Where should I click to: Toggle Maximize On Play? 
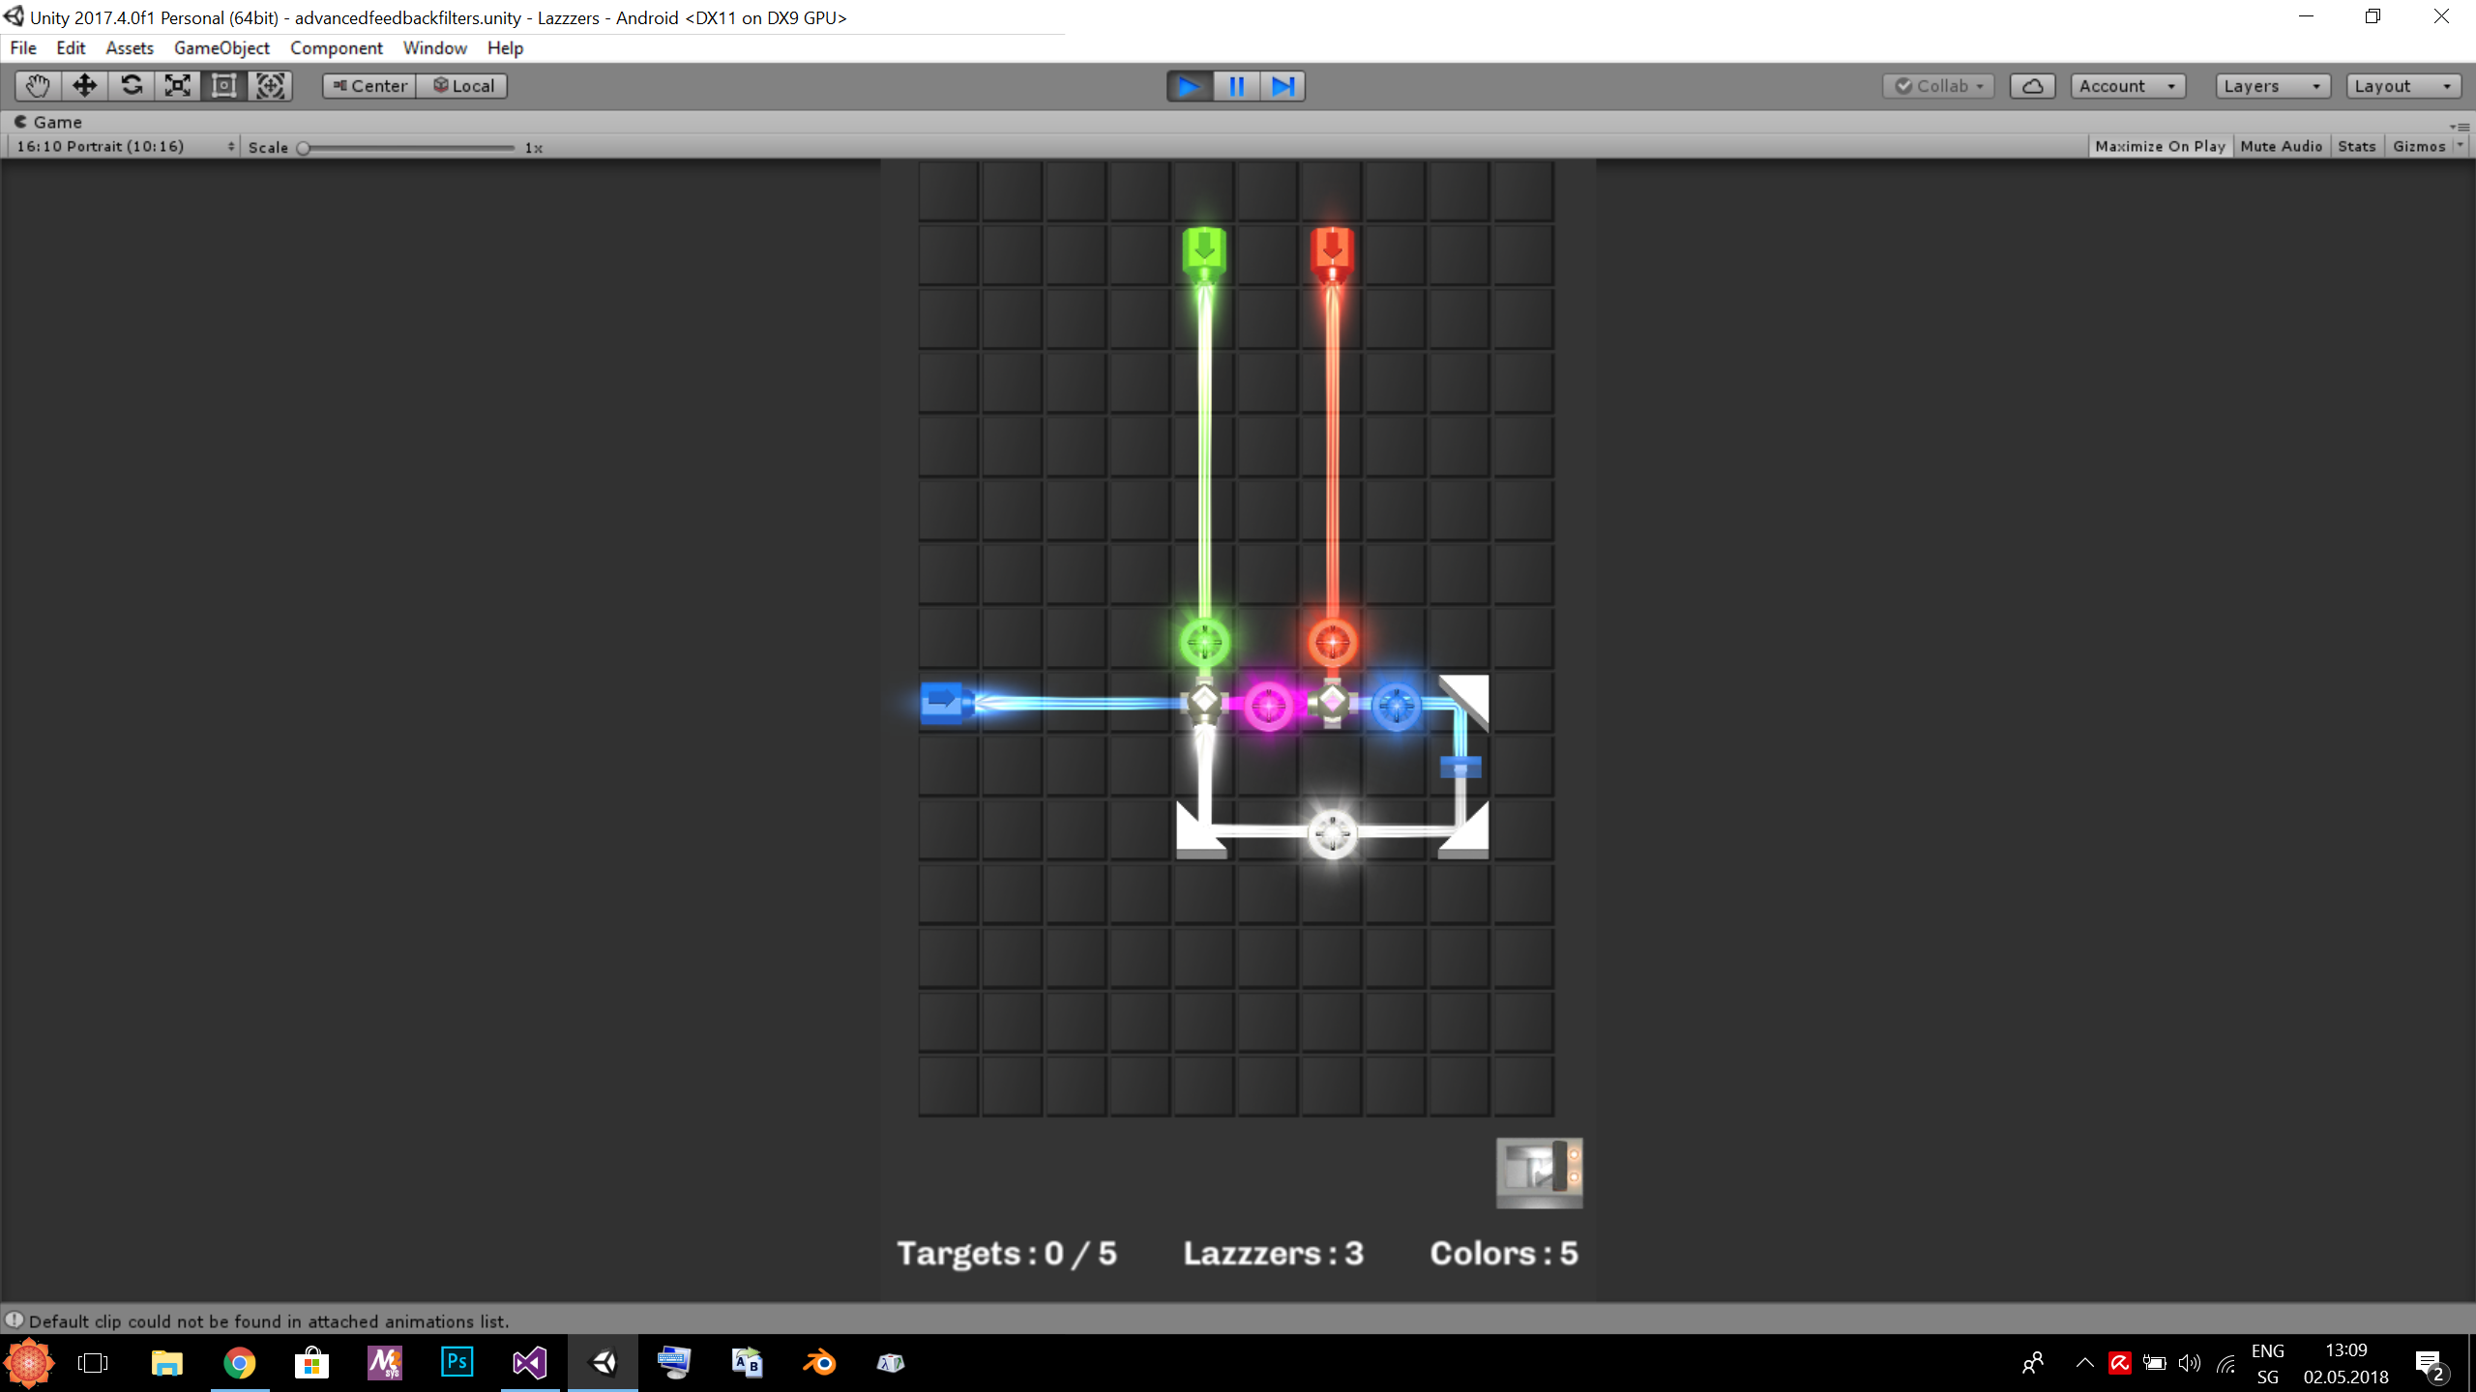[2160, 146]
